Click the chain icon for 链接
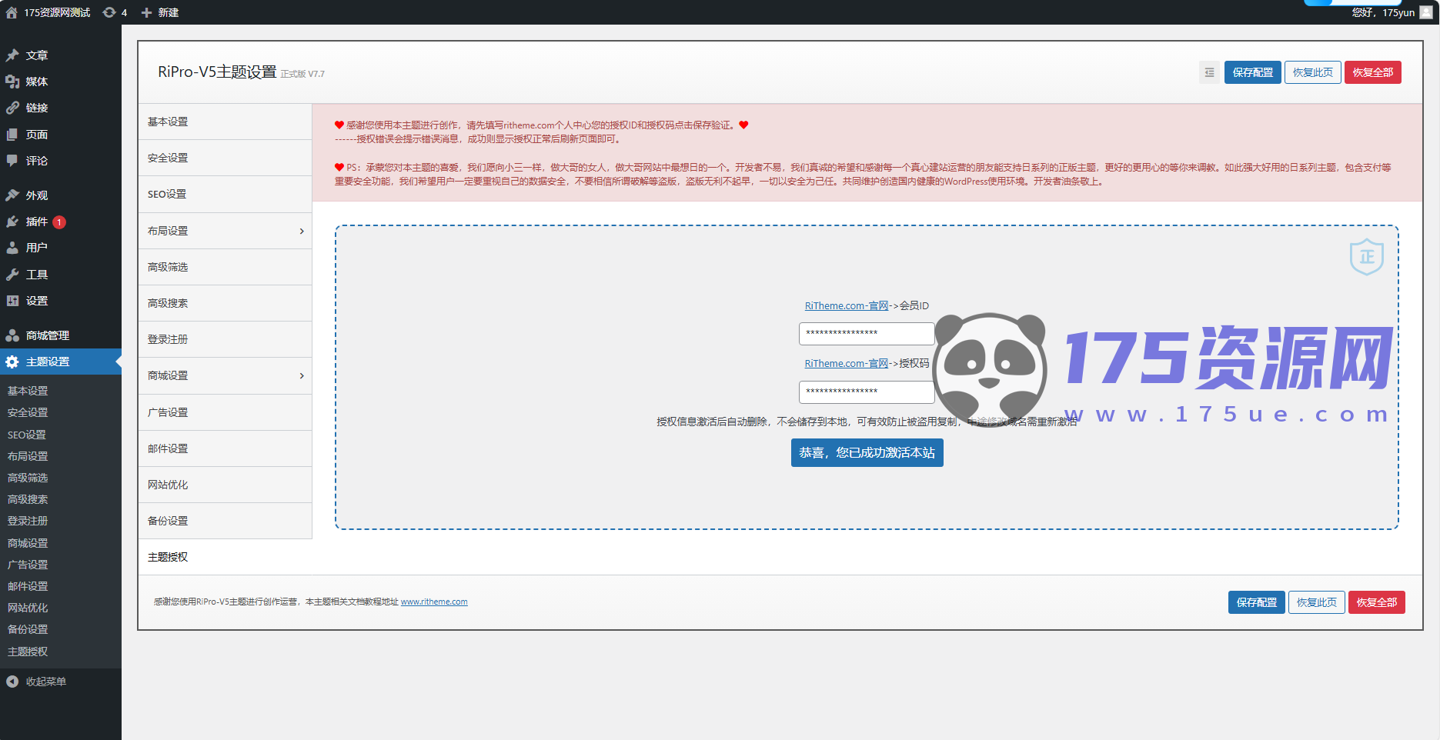The width and height of the screenshot is (1440, 740). (12, 108)
